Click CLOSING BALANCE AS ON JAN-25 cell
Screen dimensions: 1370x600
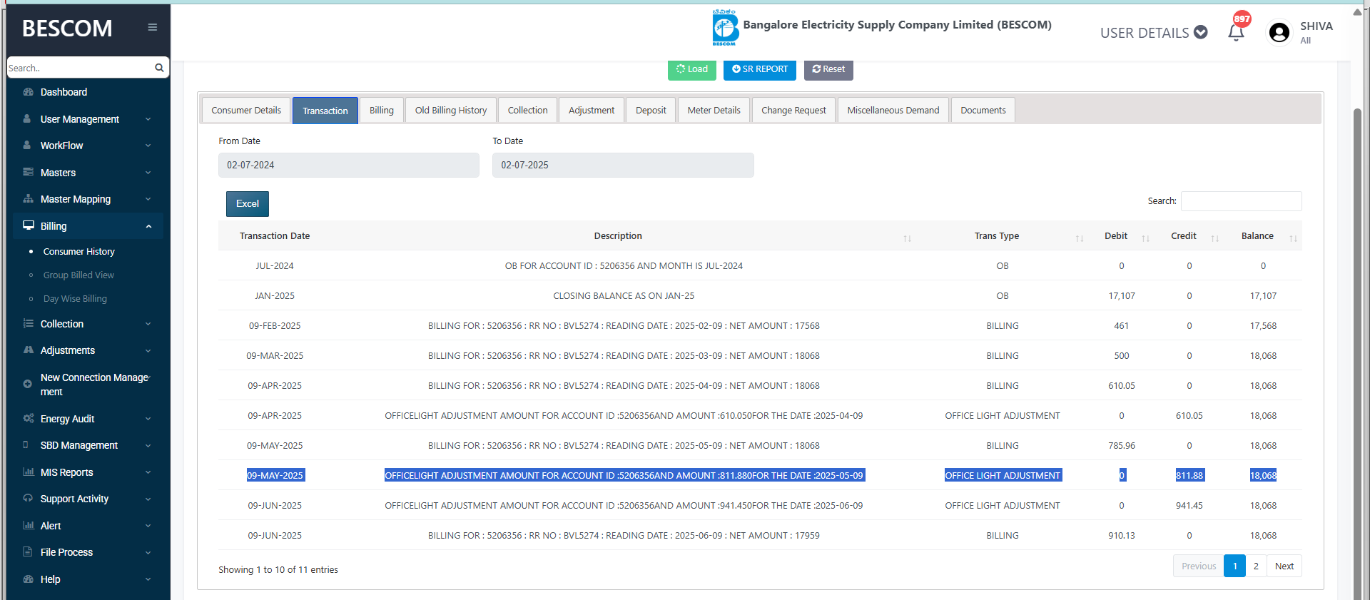(x=624, y=295)
